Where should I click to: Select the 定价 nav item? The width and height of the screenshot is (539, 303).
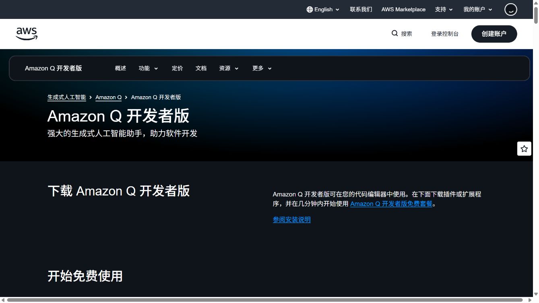178,68
